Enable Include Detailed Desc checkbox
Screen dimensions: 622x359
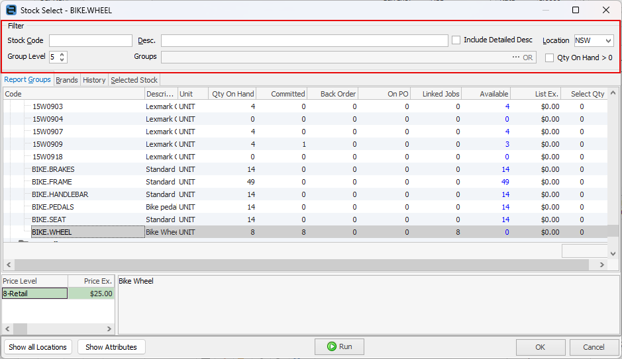pos(456,40)
